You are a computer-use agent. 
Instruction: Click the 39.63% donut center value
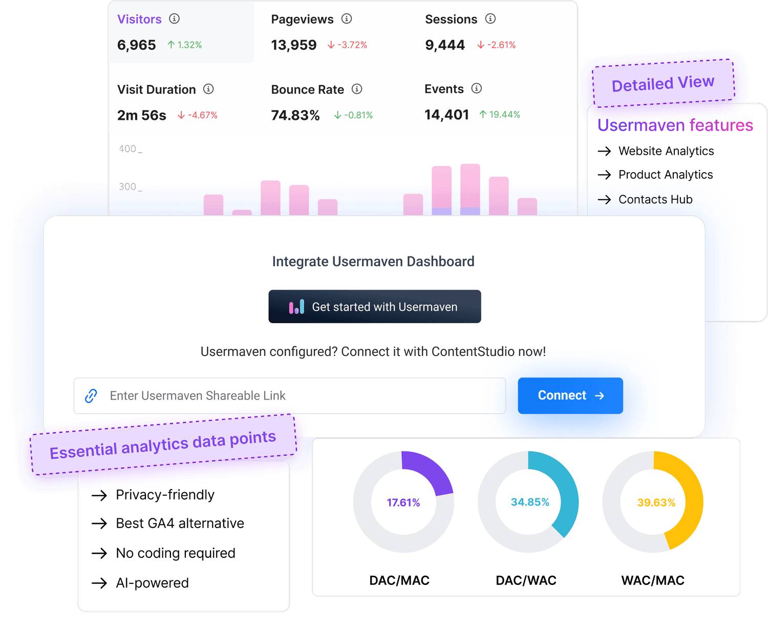(x=656, y=502)
